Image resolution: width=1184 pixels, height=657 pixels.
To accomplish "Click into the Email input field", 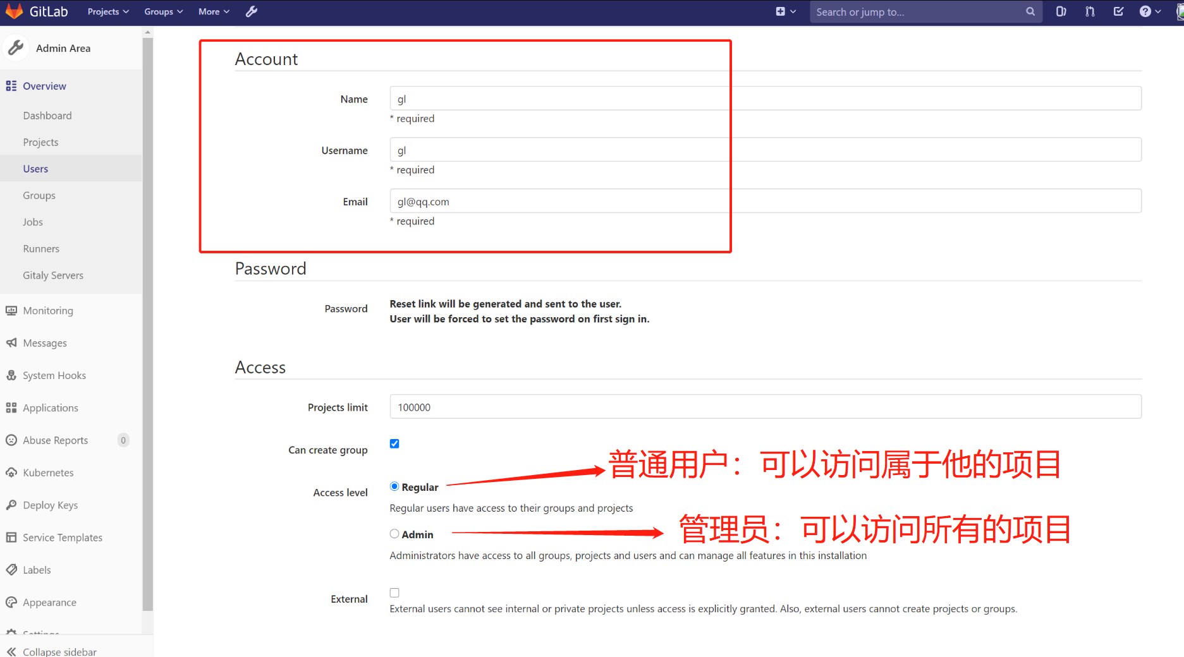I will point(766,201).
